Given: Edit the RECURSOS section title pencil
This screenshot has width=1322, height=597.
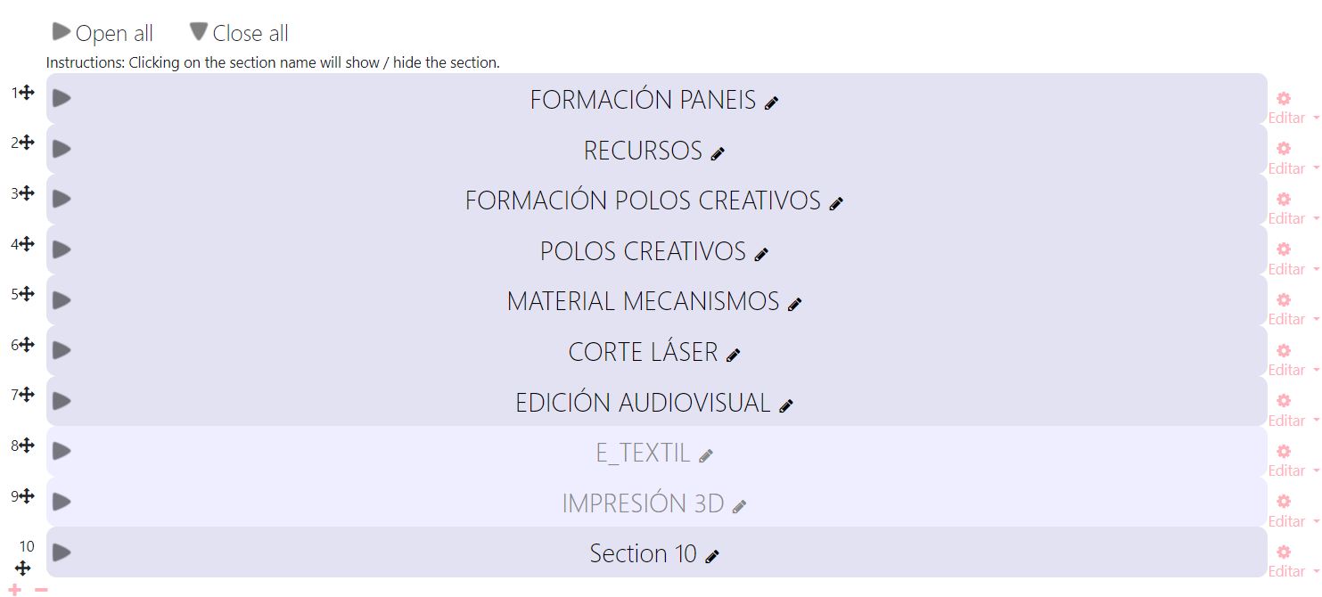Looking at the screenshot, I should [x=718, y=153].
